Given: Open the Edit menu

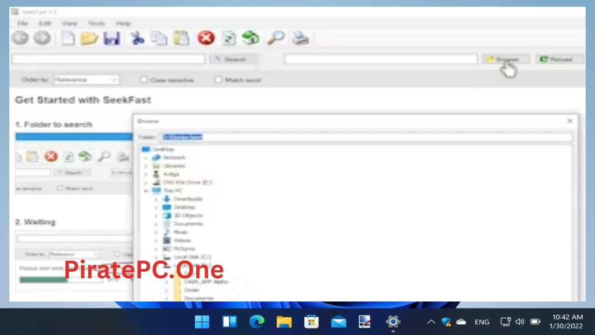Looking at the screenshot, I should [45, 23].
